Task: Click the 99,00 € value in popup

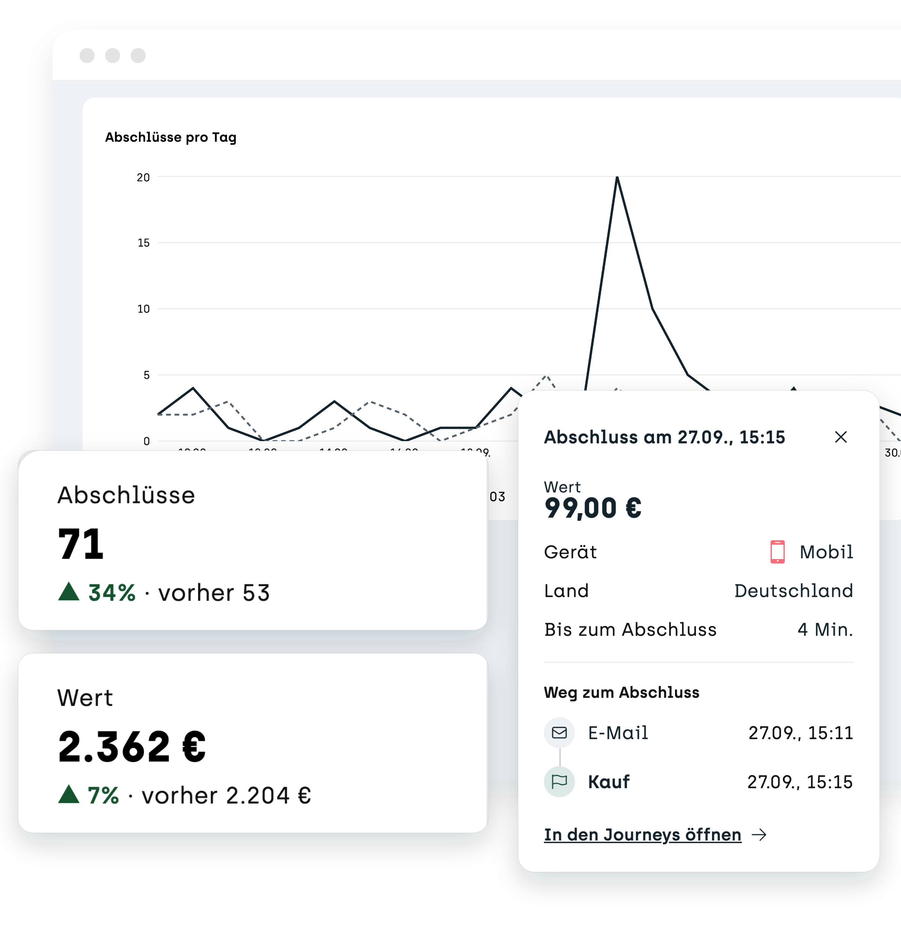Action: 593,508
